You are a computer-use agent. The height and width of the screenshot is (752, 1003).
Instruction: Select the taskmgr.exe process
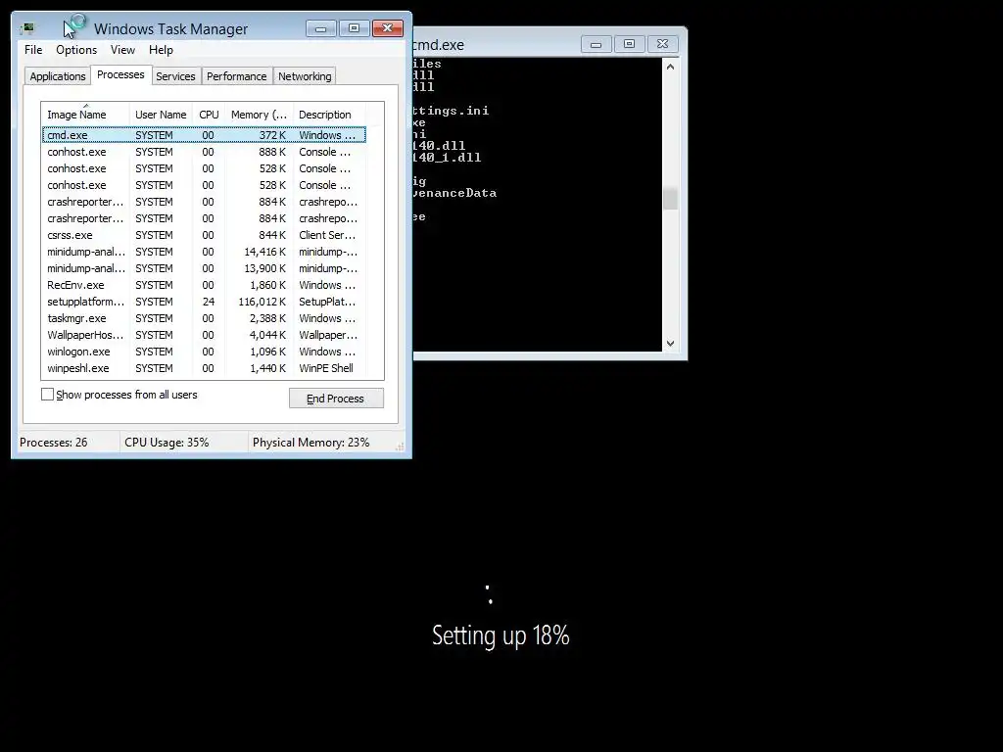pos(204,318)
